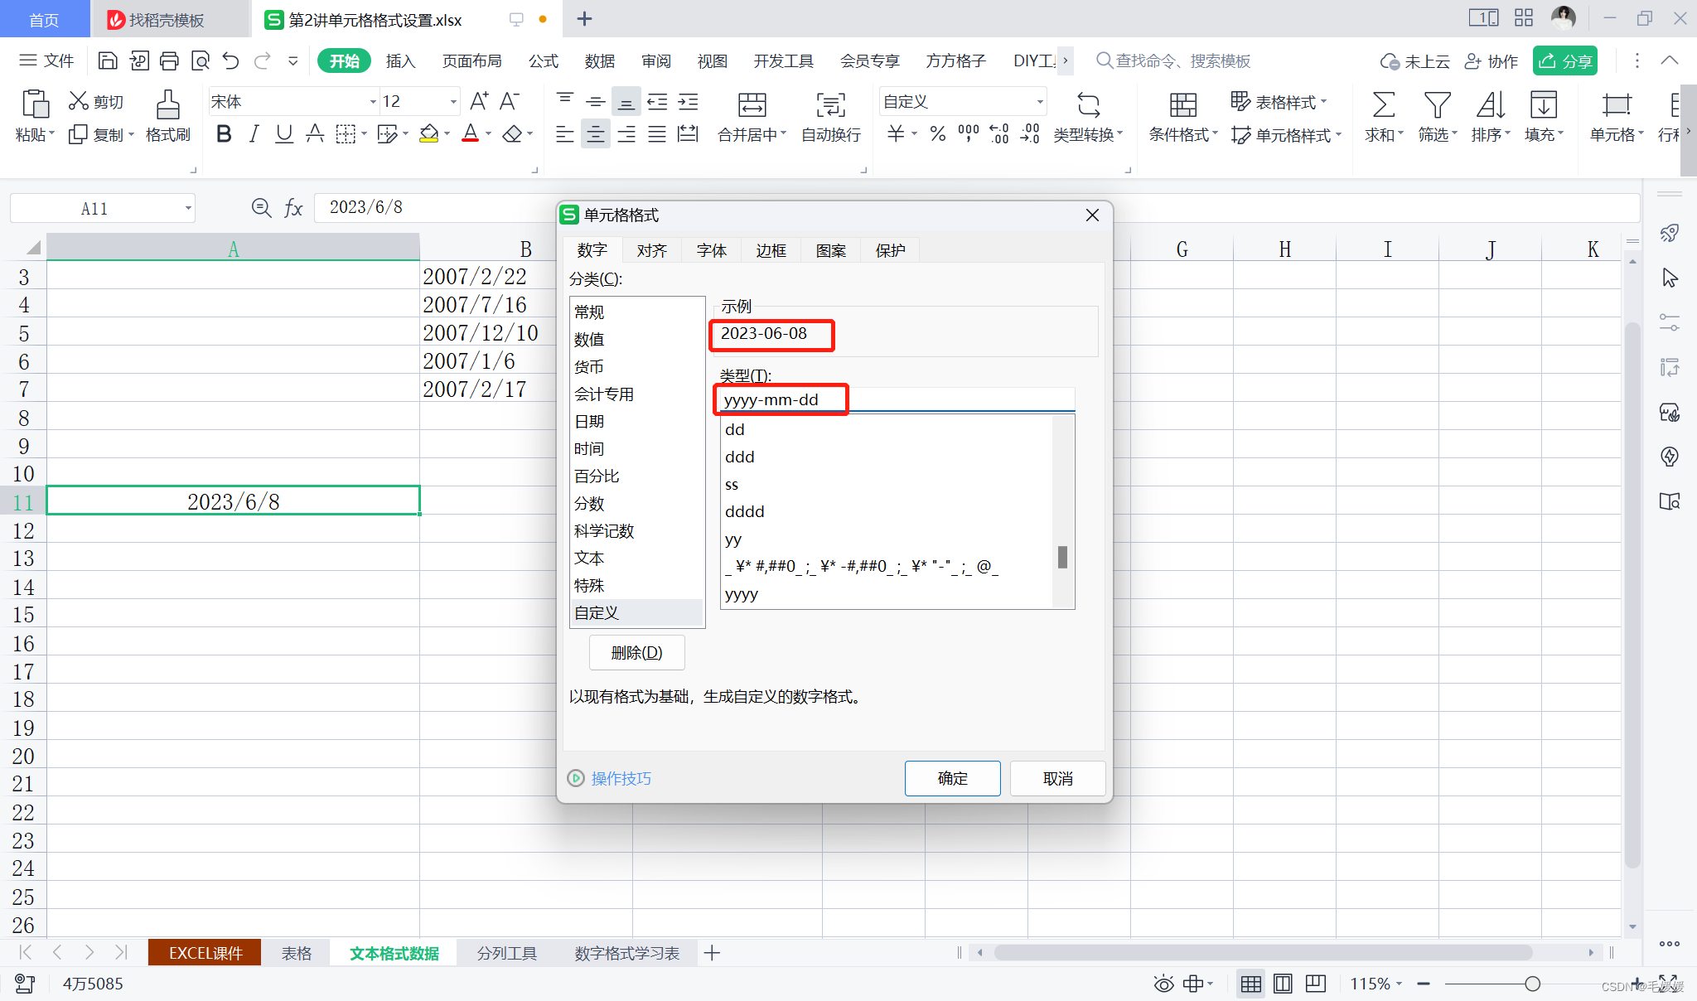Click the Merge and Center icon
Viewport: 1697px width, 1001px height.
[x=752, y=106]
